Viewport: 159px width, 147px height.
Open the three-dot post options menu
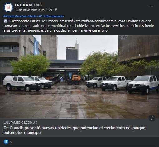[151, 7]
